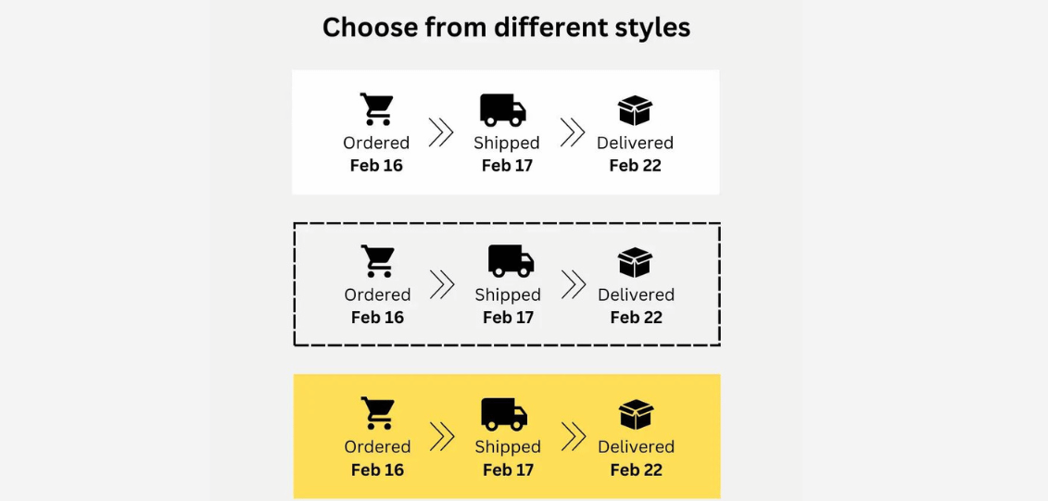This screenshot has height=501, width=1048.
Task: Click 'Feb 22' date on the yellow banner
Action: coord(637,470)
